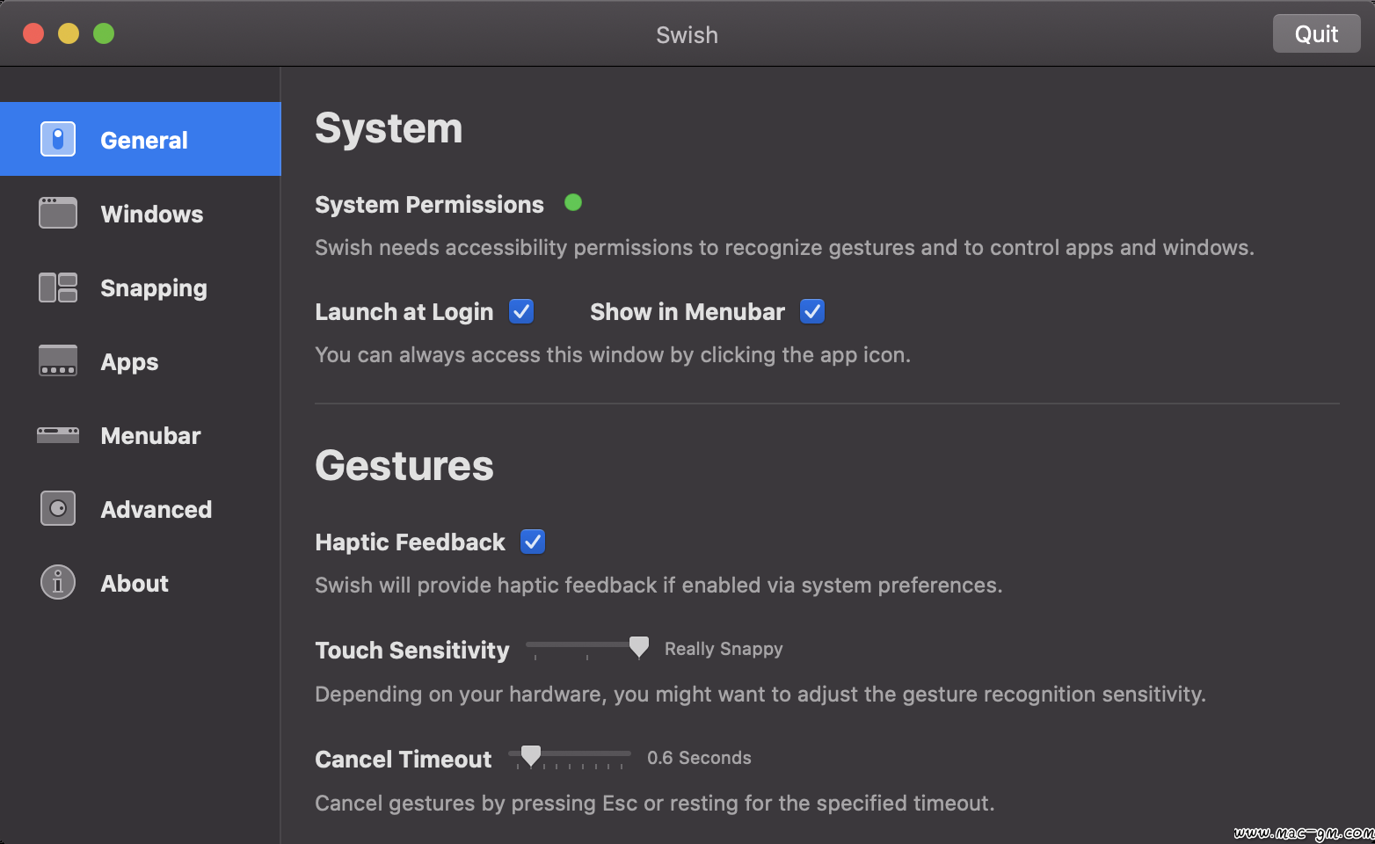Toggle the Haptic Feedback checkbox
This screenshot has width=1375, height=844.
pos(533,542)
